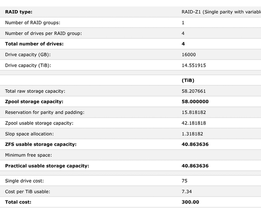Select the Zpool usable storage capacity value
This screenshot has width=261, height=211.
(194, 123)
